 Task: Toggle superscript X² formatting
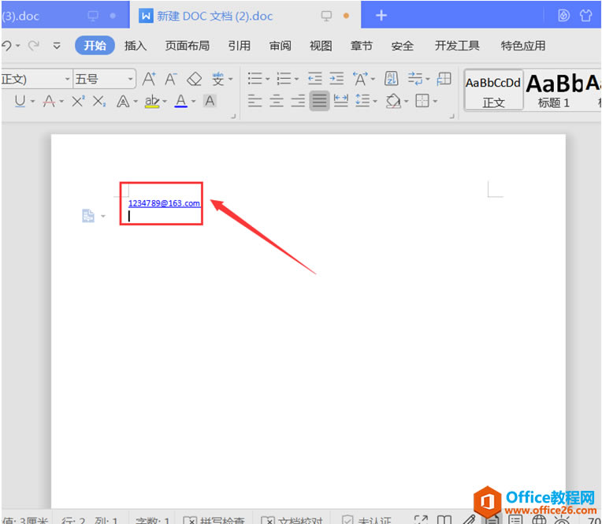[x=78, y=101]
